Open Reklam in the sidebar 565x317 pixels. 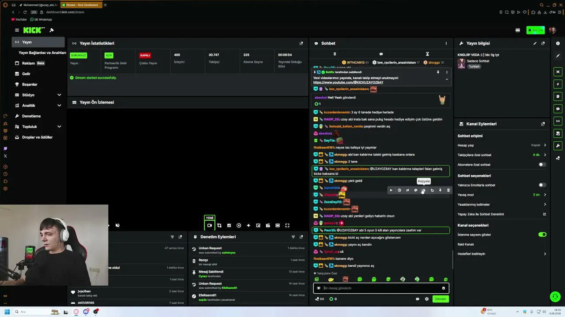[x=38, y=63]
